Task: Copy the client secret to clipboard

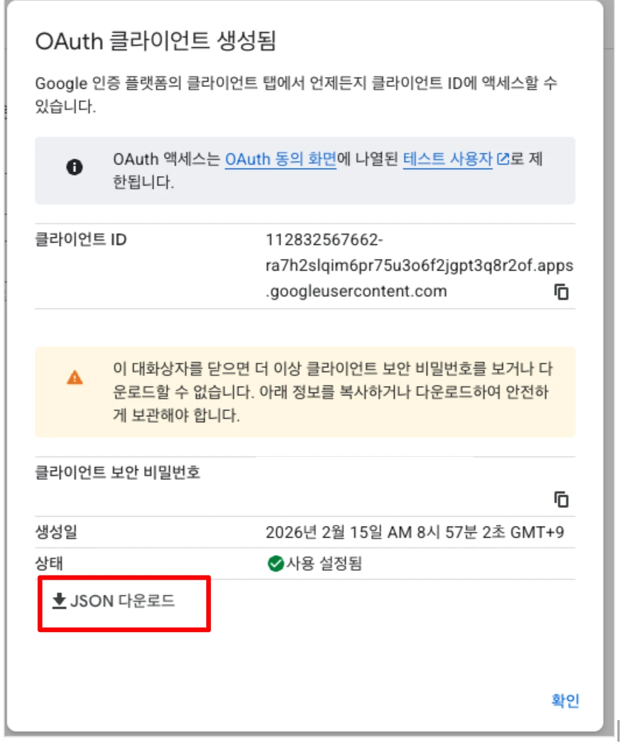Action: tap(561, 500)
